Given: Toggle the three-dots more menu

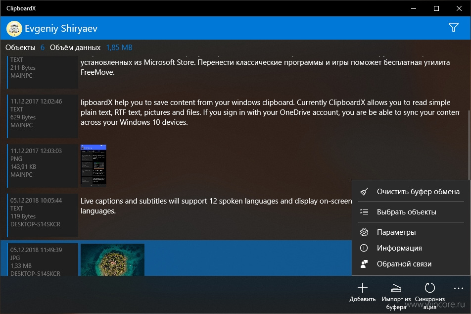Looking at the screenshot, I should click(458, 288).
